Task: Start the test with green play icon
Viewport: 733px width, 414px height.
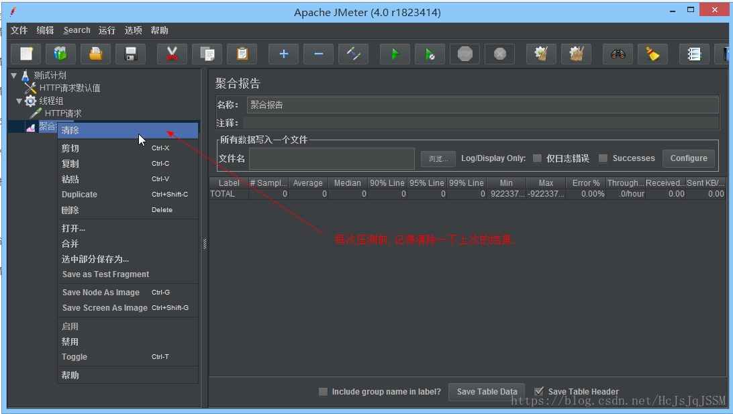Action: pos(395,54)
